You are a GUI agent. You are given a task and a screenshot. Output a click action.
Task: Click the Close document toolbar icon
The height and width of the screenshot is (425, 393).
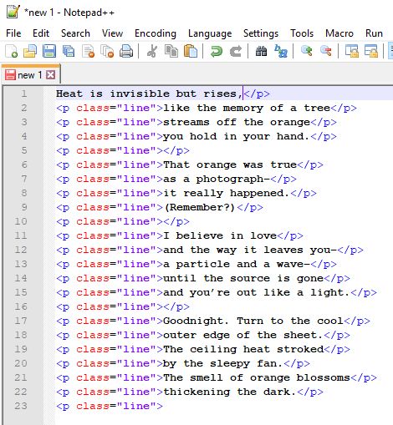[x=88, y=51]
